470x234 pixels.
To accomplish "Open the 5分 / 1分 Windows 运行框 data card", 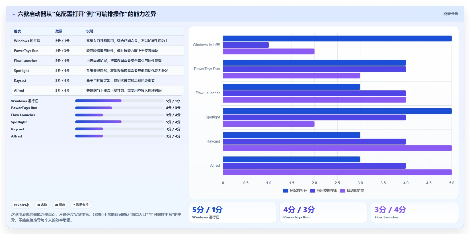I will pyautogui.click(x=232, y=212).
